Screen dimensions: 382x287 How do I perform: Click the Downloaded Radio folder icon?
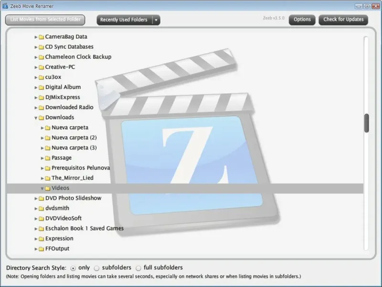pyautogui.click(x=41, y=108)
